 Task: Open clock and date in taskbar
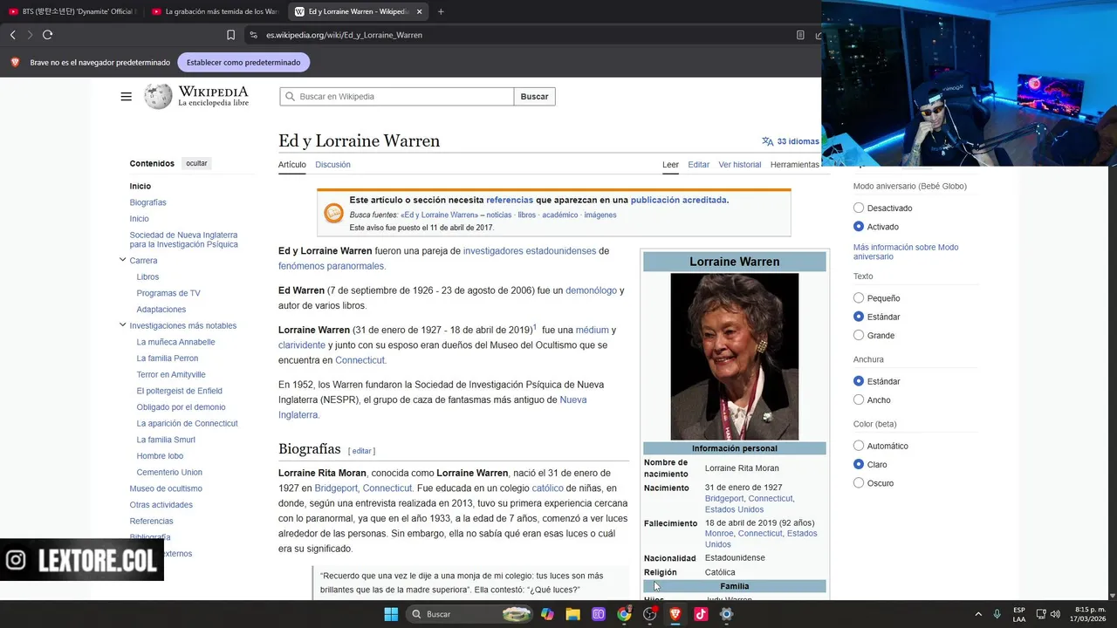(1090, 614)
